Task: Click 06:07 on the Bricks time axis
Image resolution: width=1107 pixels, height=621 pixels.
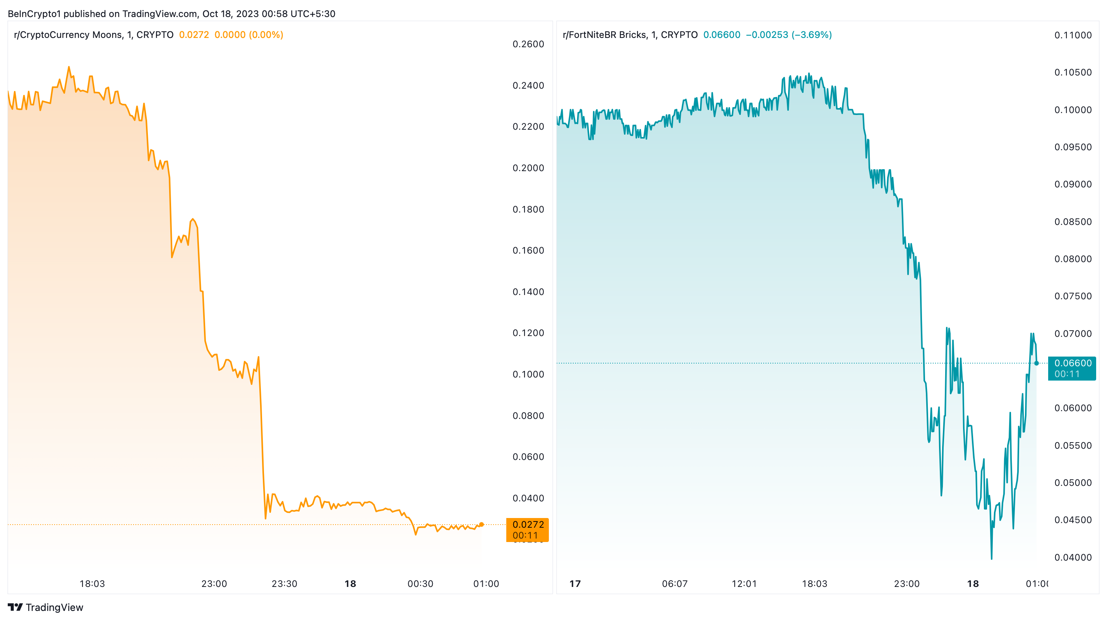Action: pos(675,583)
